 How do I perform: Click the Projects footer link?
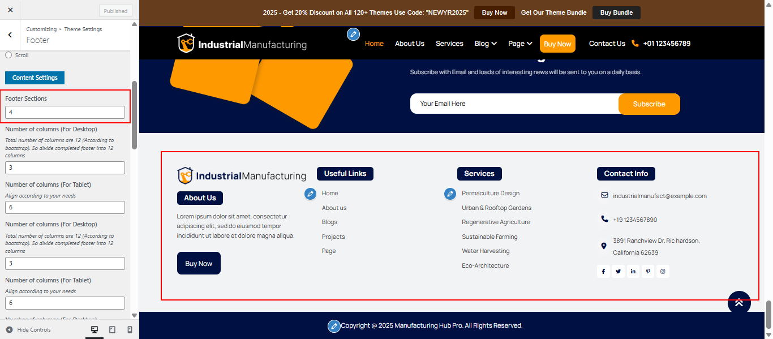(x=333, y=237)
